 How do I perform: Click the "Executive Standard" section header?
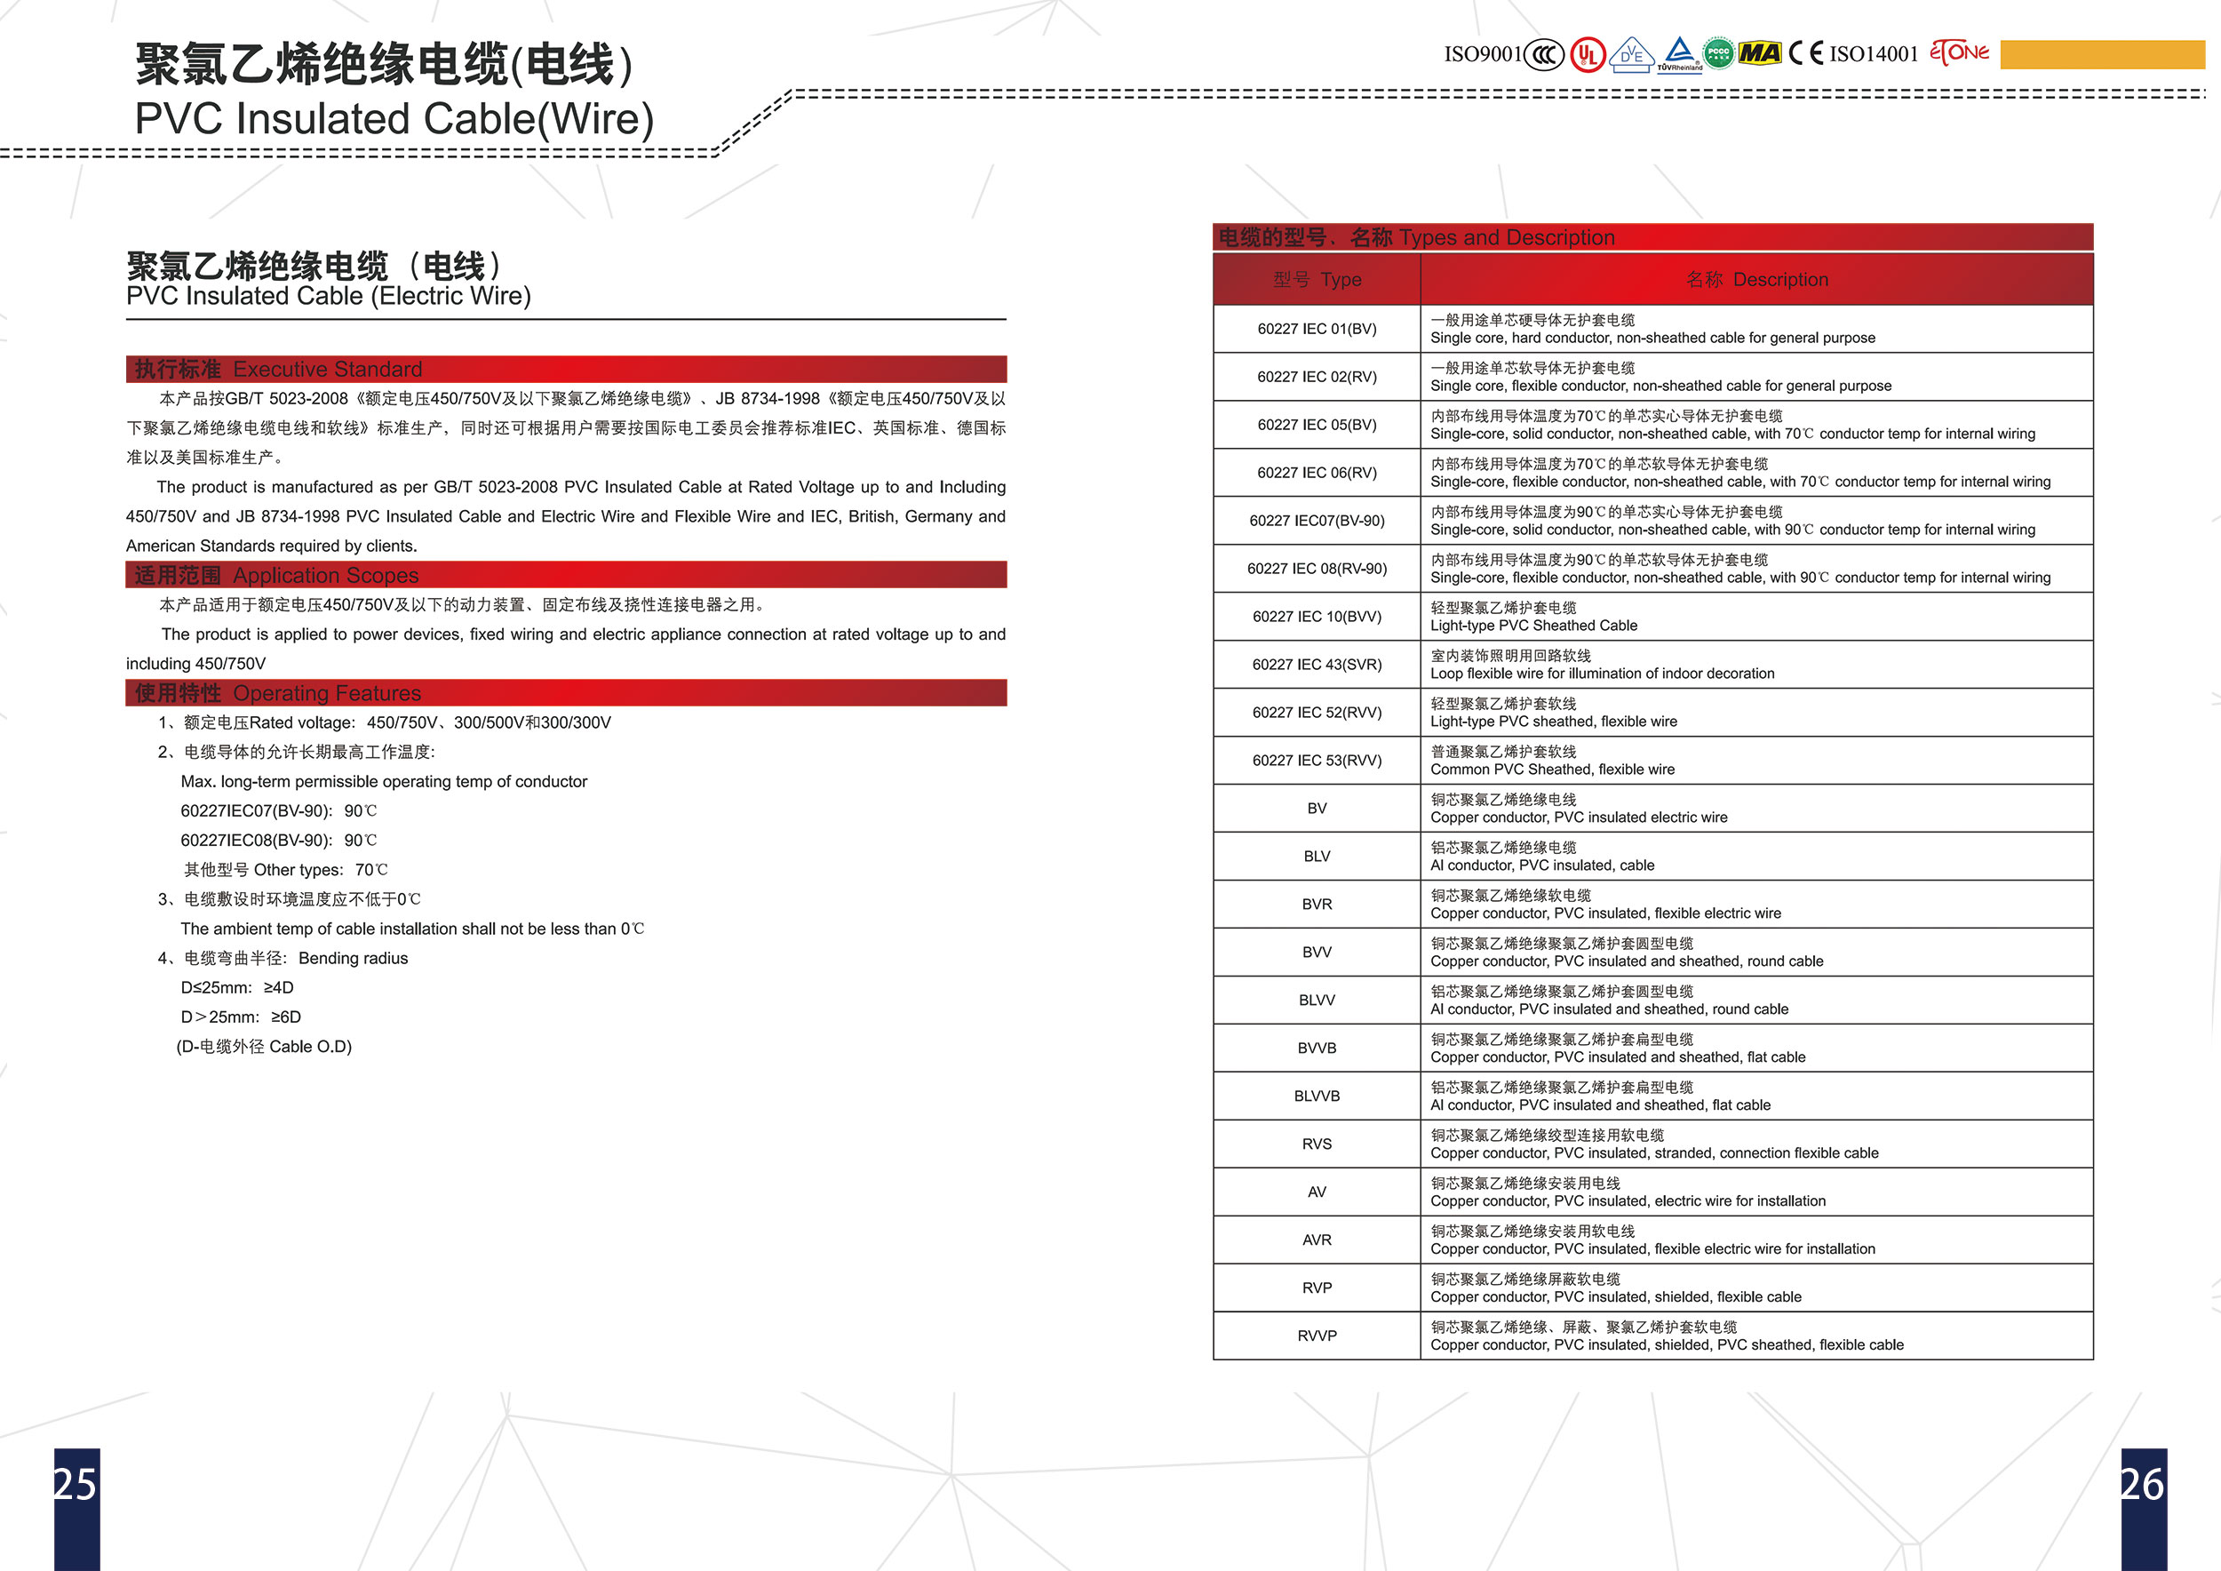(566, 370)
